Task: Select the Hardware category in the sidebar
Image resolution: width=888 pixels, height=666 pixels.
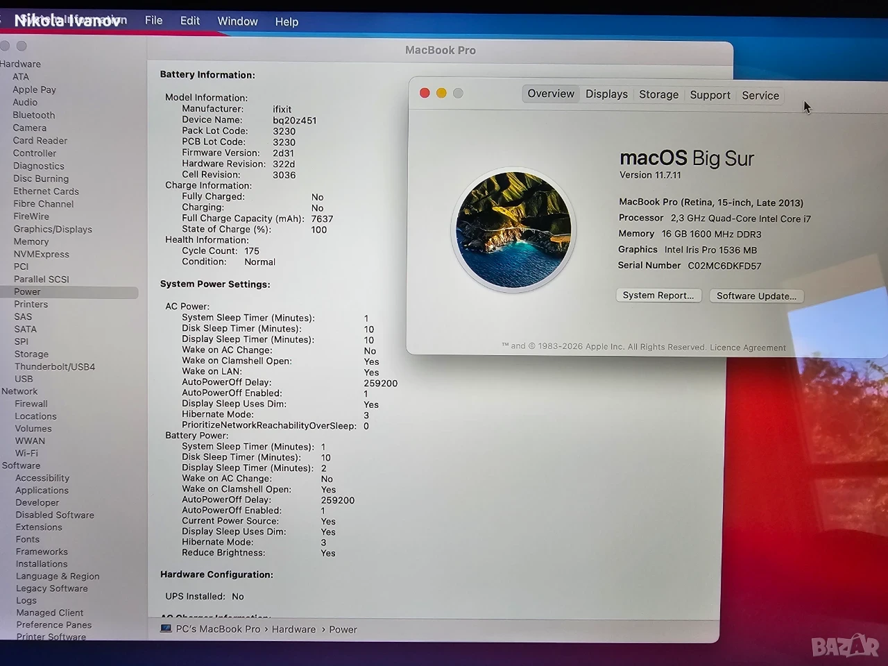Action: (x=21, y=64)
